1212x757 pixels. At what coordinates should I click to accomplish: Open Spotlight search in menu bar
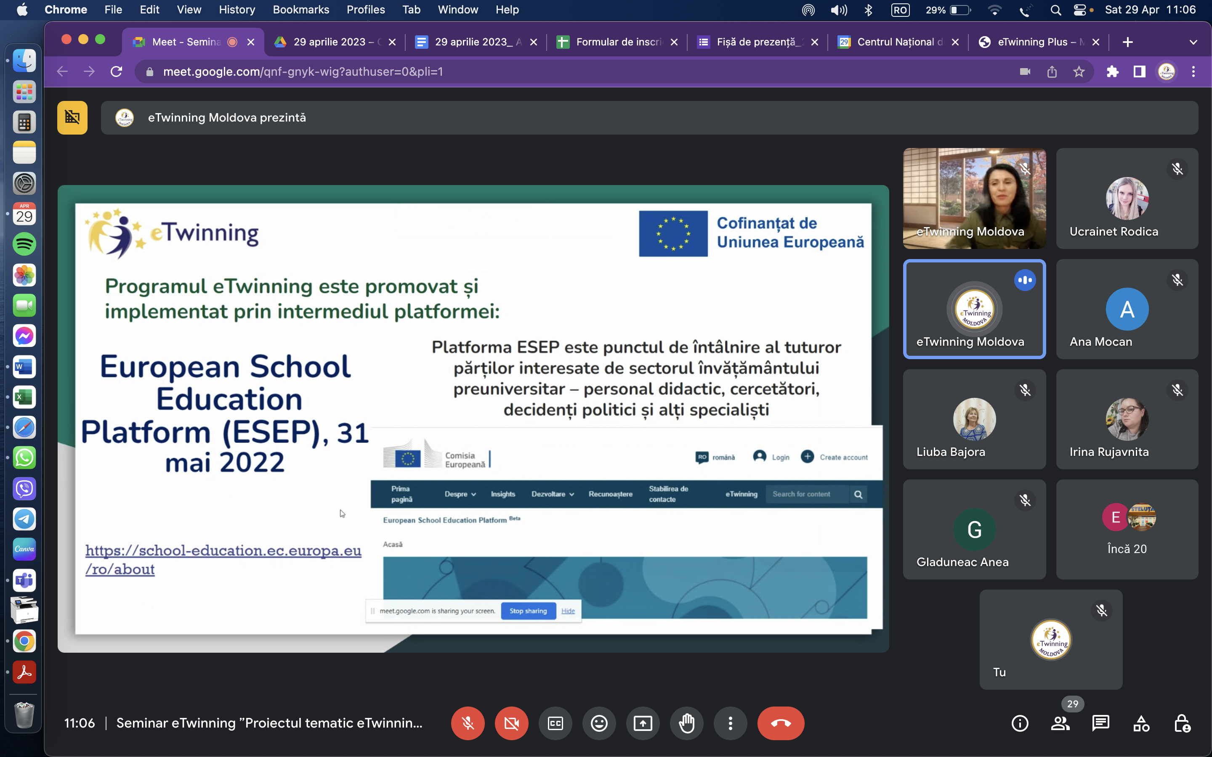click(1055, 10)
